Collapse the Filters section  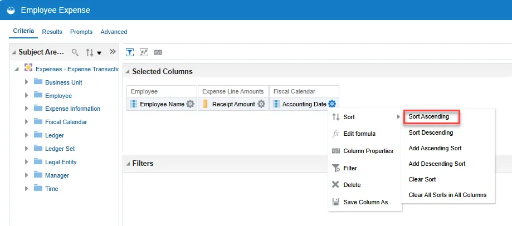pos(128,164)
